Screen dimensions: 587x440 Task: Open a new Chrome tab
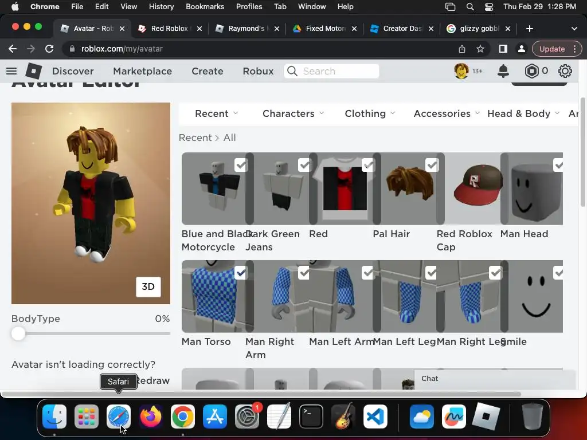(x=529, y=29)
